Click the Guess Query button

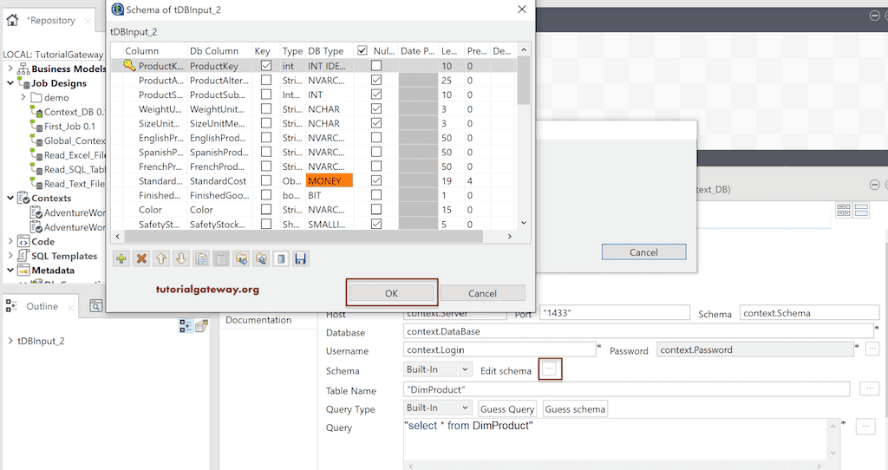[x=506, y=408]
